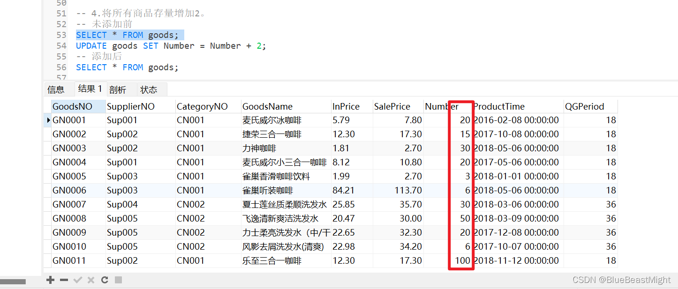Screen dimensions: 678x289
Task: Click goods name 力神咖啡
Action: coord(259,148)
